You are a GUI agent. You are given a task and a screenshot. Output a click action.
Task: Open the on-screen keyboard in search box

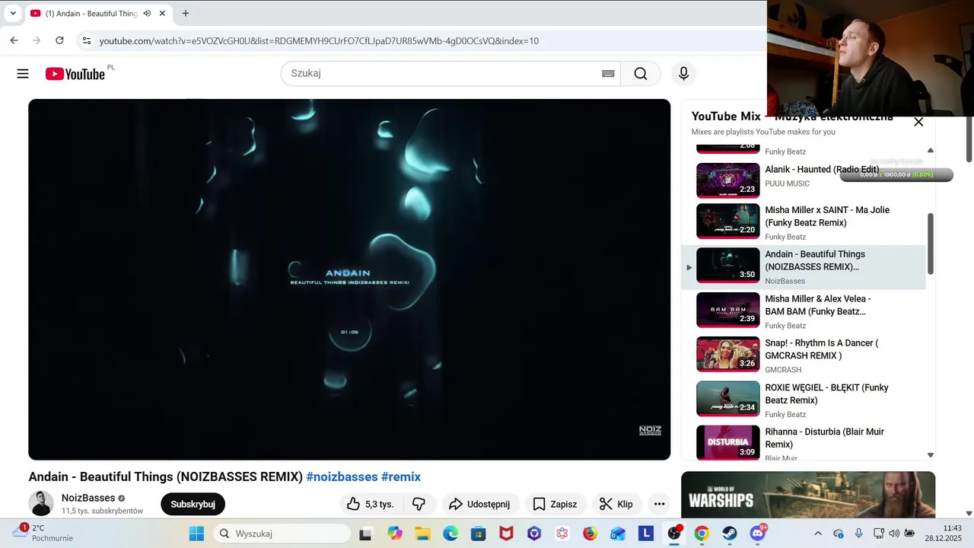pos(608,74)
